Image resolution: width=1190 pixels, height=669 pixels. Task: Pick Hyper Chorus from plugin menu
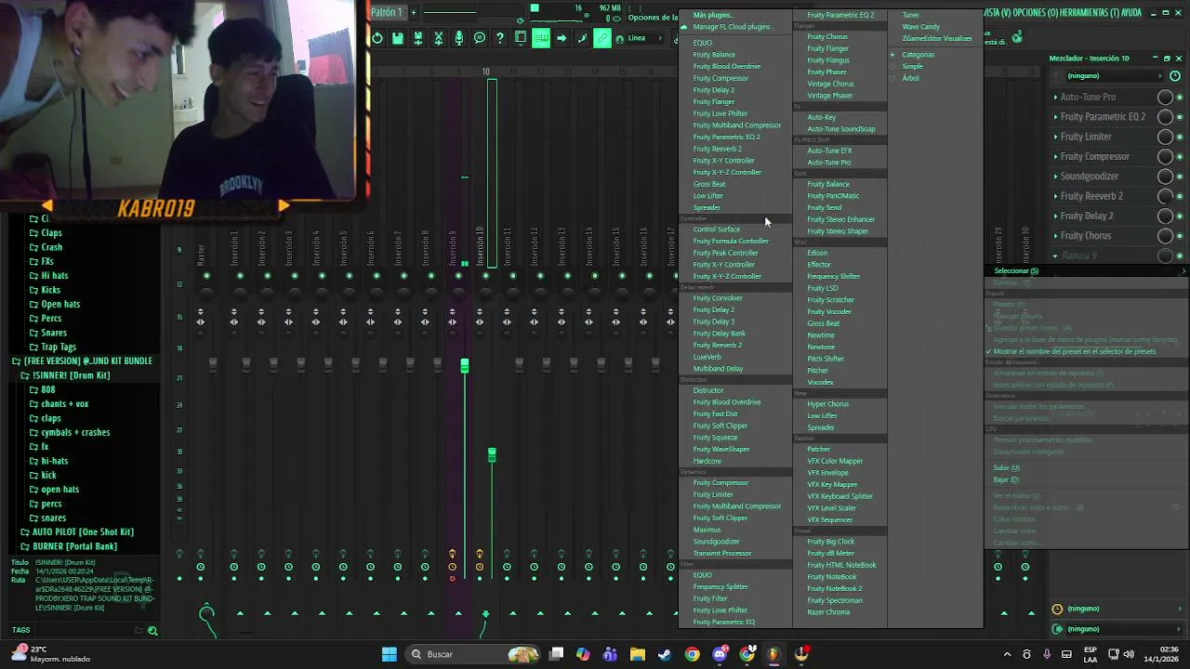coord(827,404)
